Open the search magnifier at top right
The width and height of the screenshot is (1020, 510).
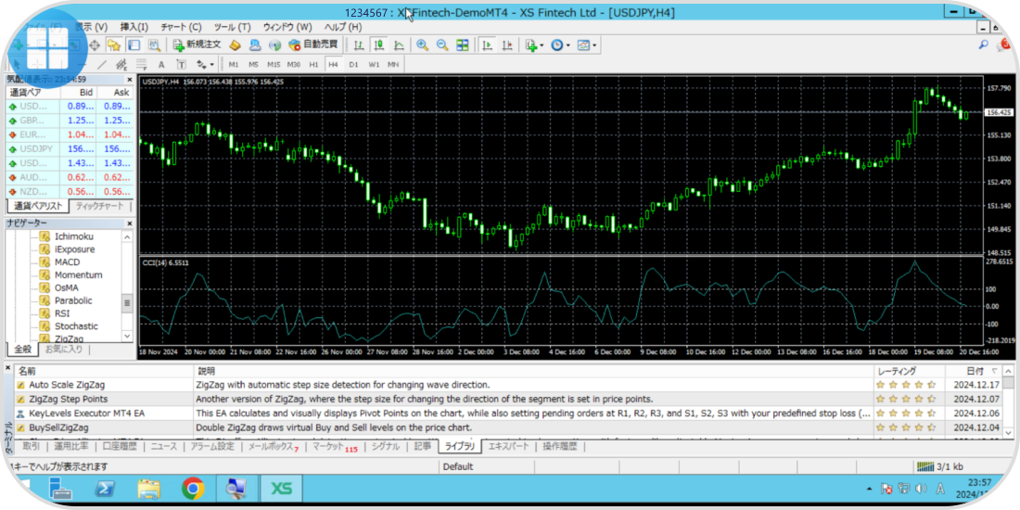[x=984, y=45]
